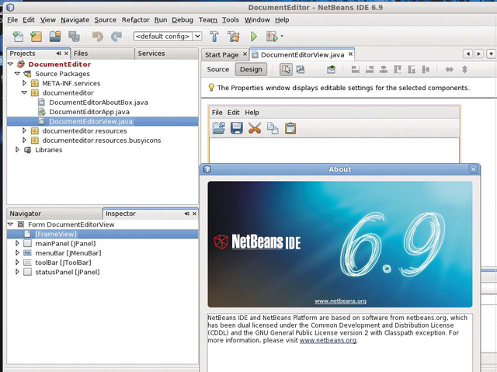Expand documenteditor.resources.busyicons package
This screenshot has width=497, height=372.
(24, 140)
